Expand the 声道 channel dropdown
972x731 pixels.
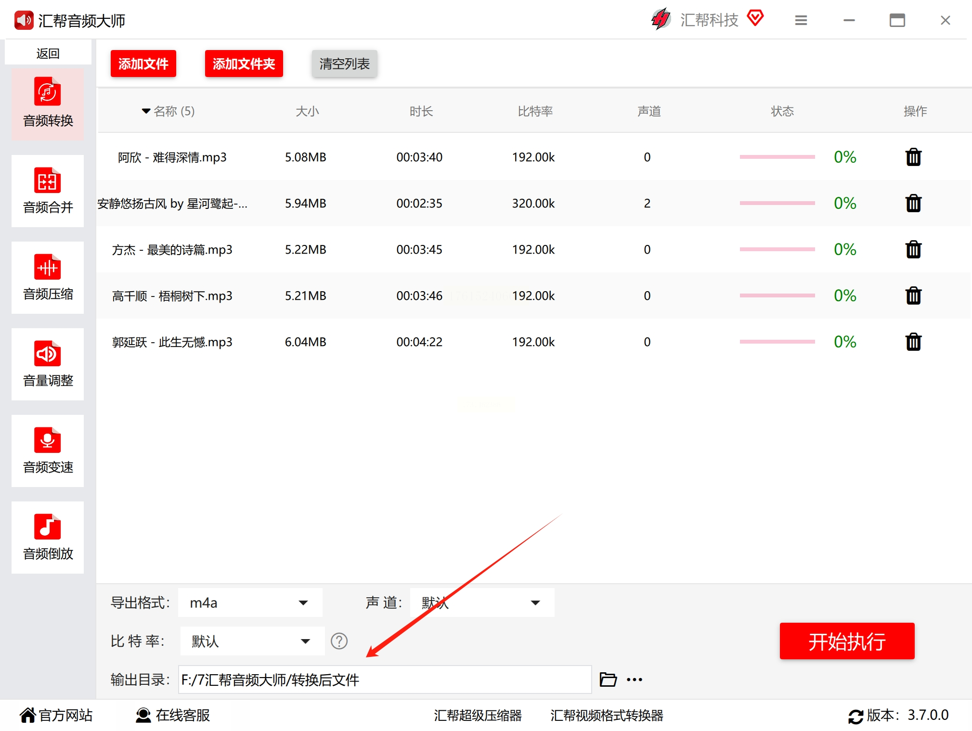click(x=482, y=603)
